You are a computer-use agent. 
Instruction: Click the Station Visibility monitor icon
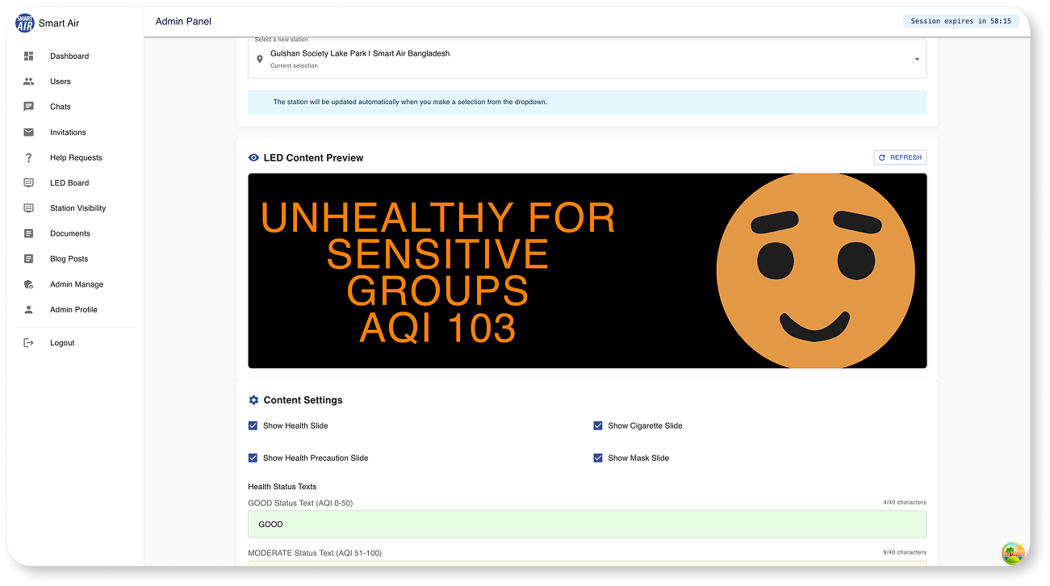tap(29, 208)
